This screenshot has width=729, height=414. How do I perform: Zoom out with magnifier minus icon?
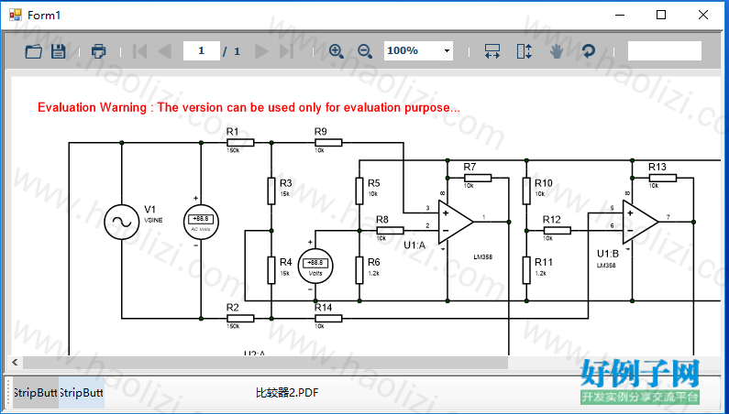click(x=365, y=51)
